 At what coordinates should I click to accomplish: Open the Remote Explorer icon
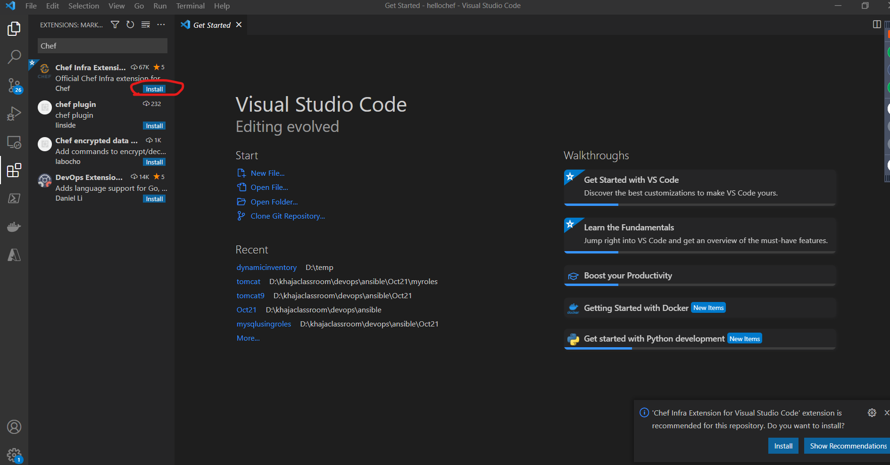tap(14, 142)
